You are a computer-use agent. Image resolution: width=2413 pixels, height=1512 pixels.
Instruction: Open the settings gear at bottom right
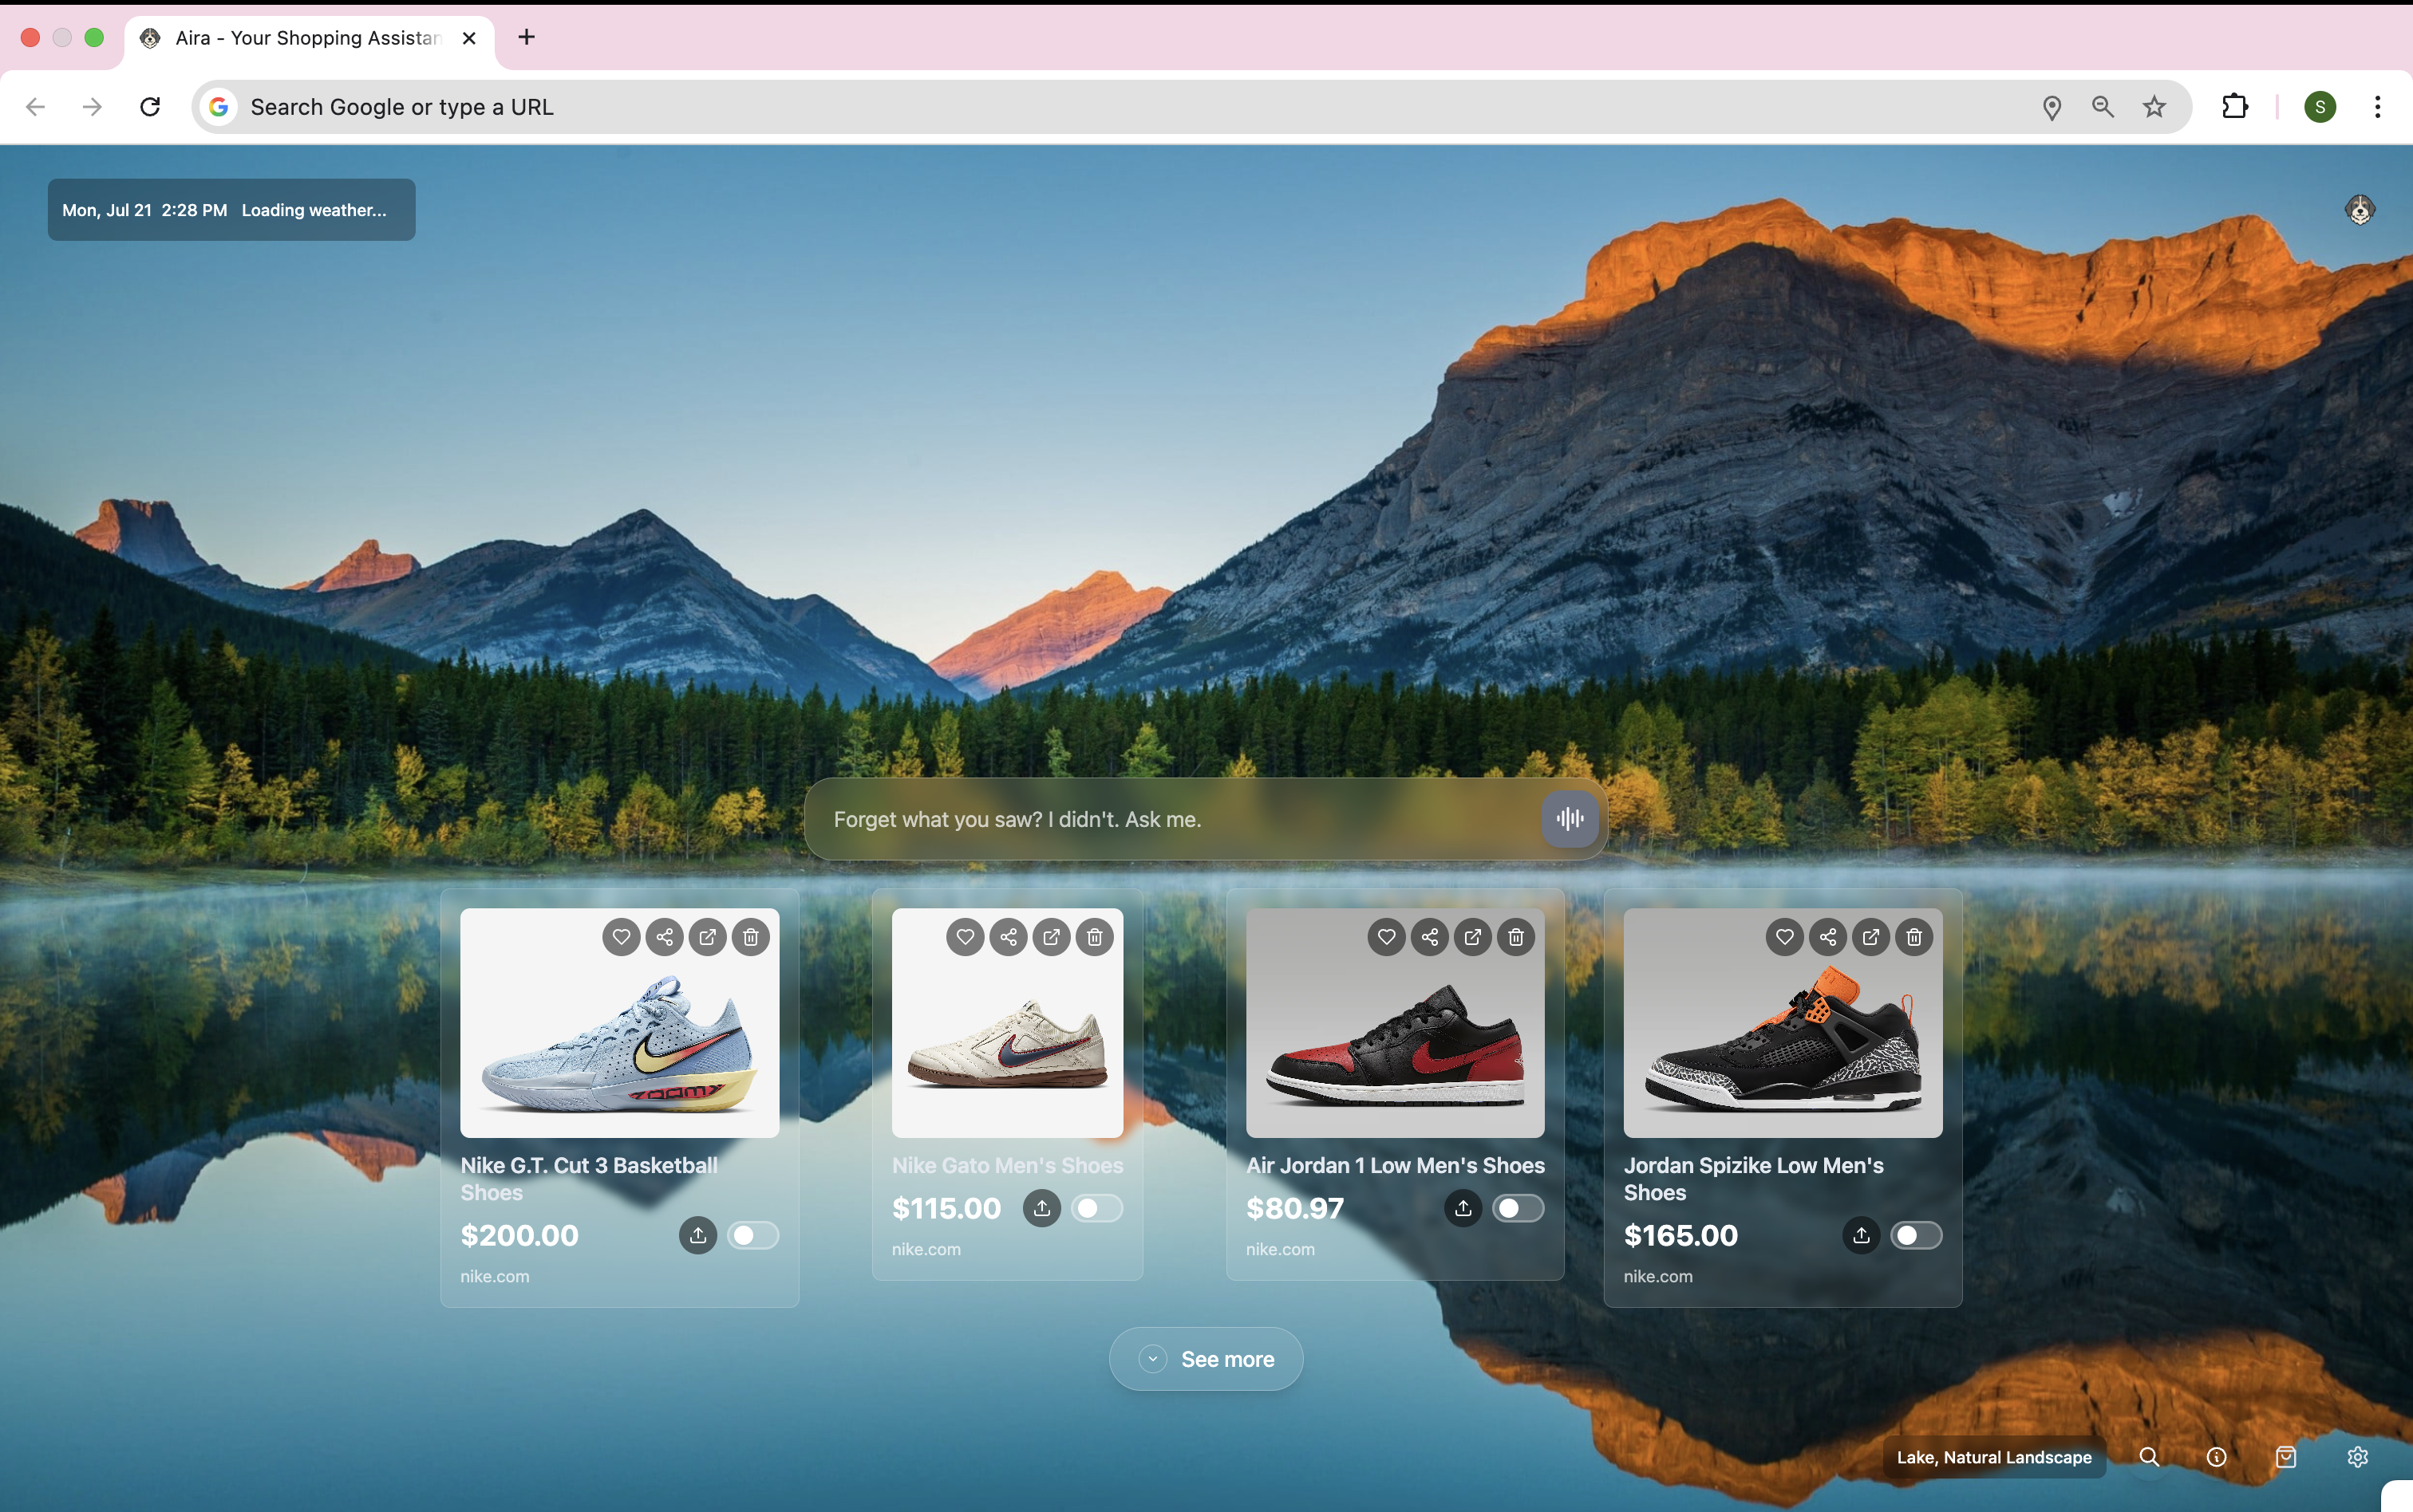pos(2357,1457)
